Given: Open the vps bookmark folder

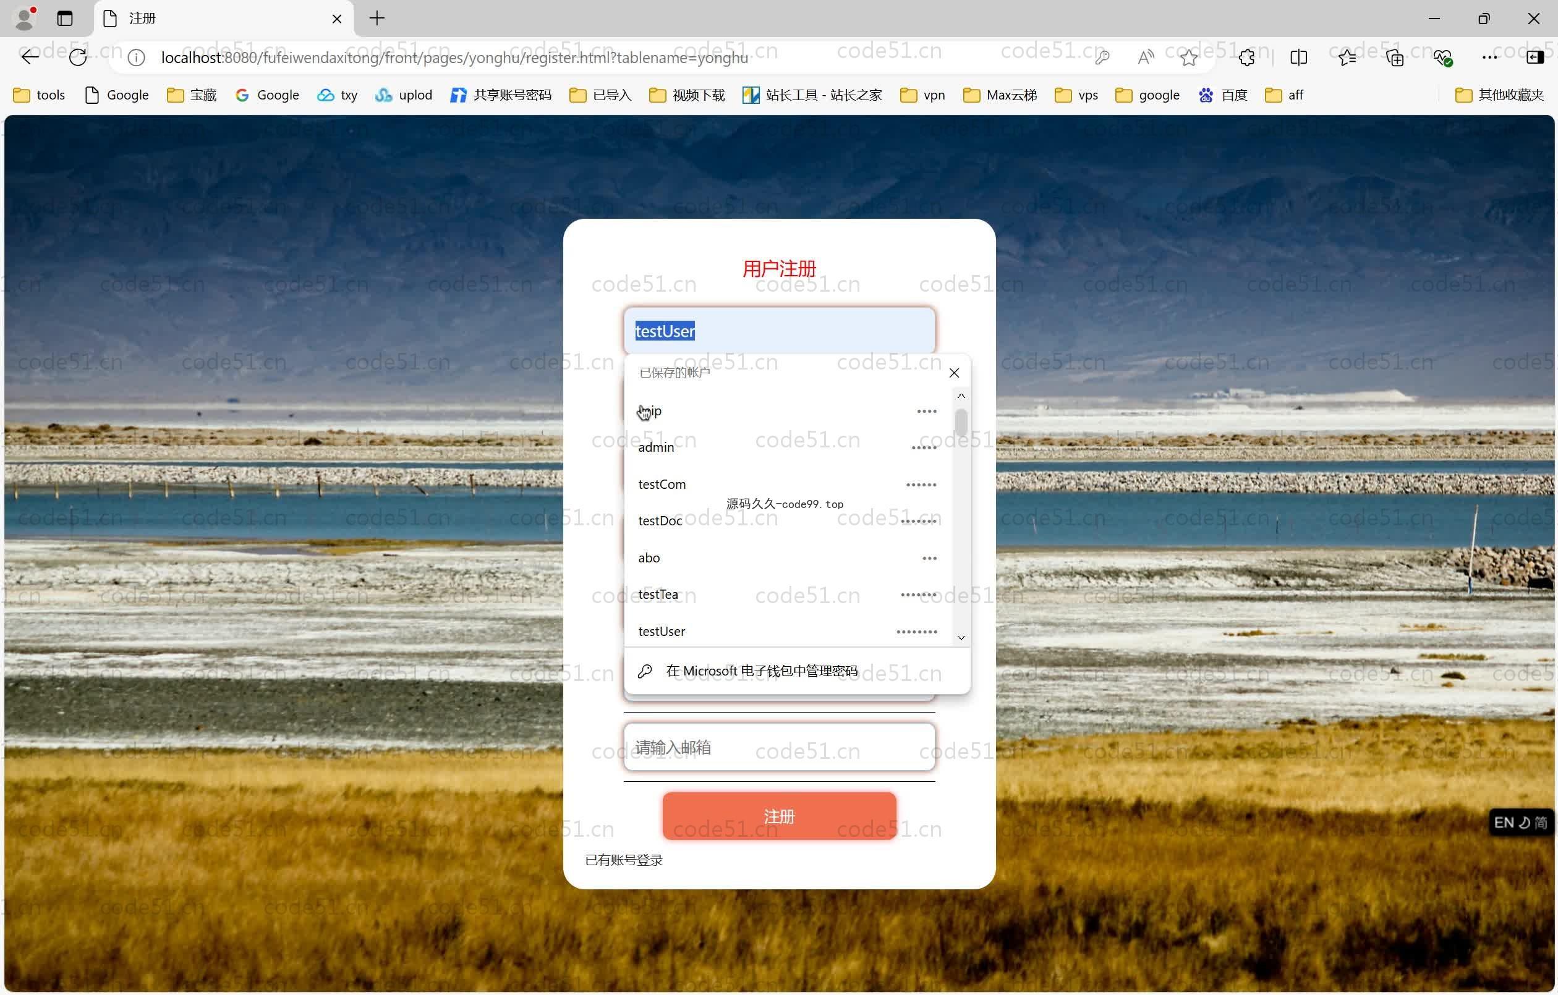Looking at the screenshot, I should [1076, 95].
